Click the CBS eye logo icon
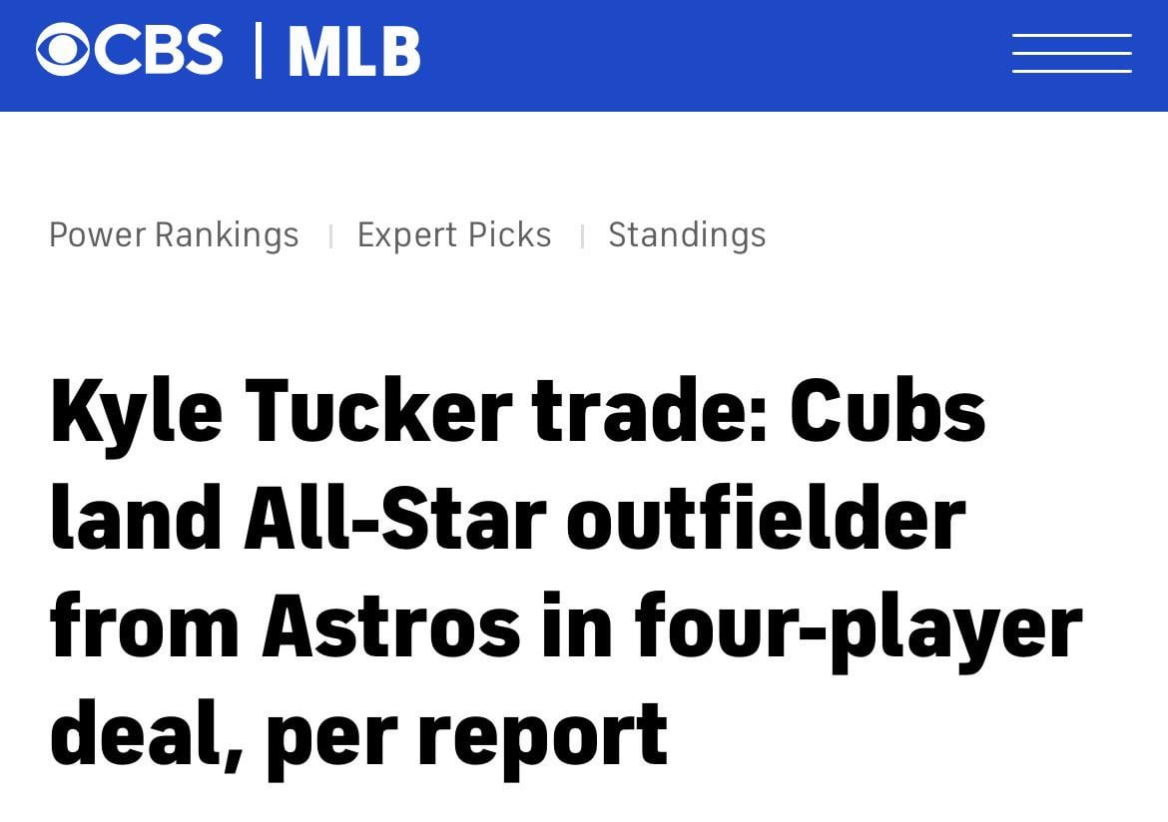The height and width of the screenshot is (822, 1168). point(62,50)
